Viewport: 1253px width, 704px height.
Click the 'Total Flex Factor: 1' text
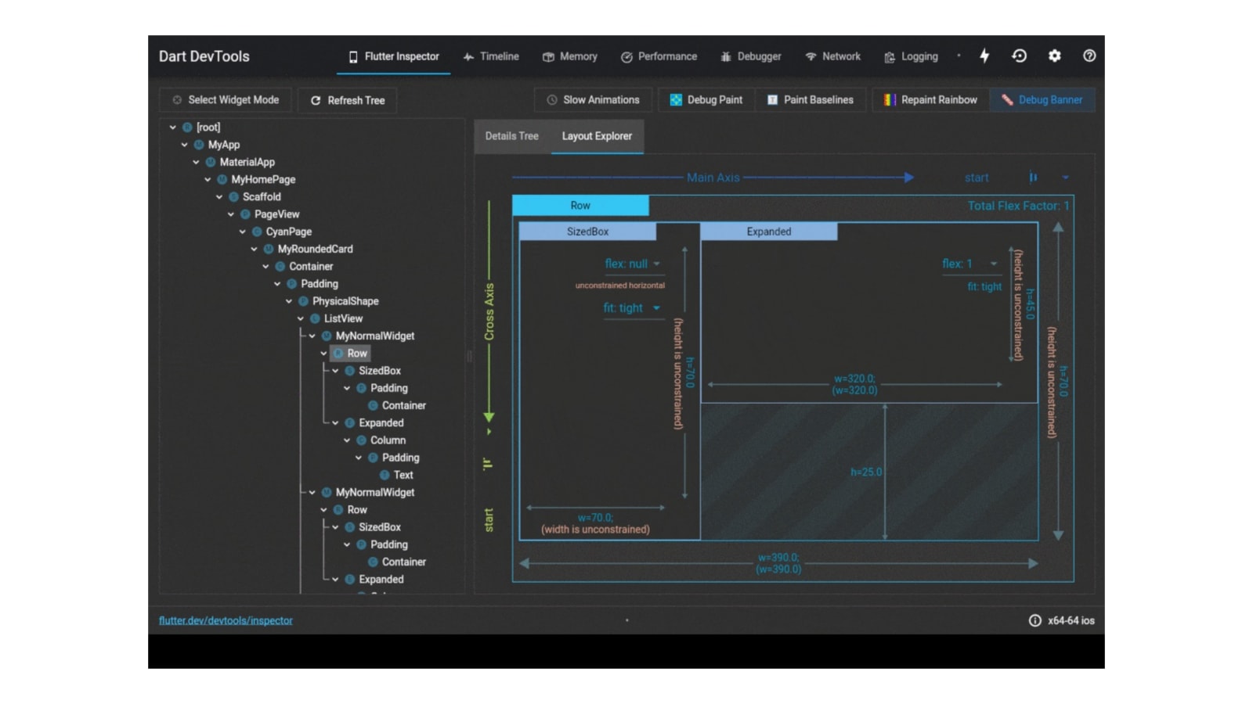pos(1018,206)
